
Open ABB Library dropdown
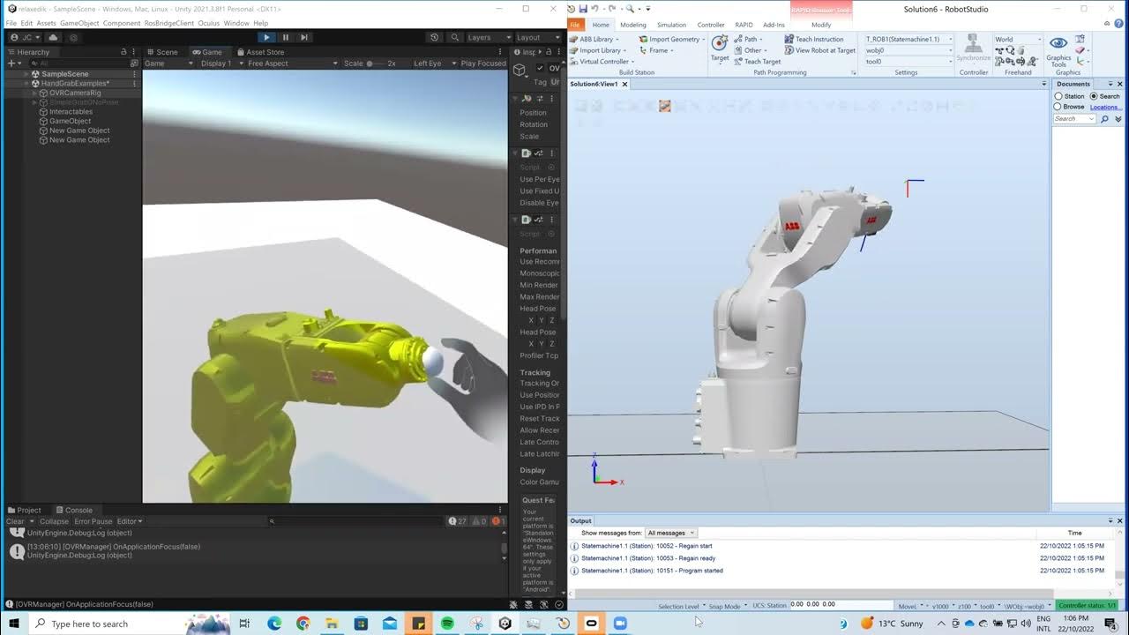tap(595, 39)
